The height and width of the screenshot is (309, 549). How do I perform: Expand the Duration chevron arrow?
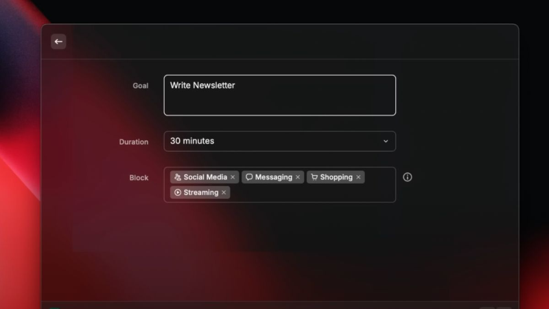386,141
